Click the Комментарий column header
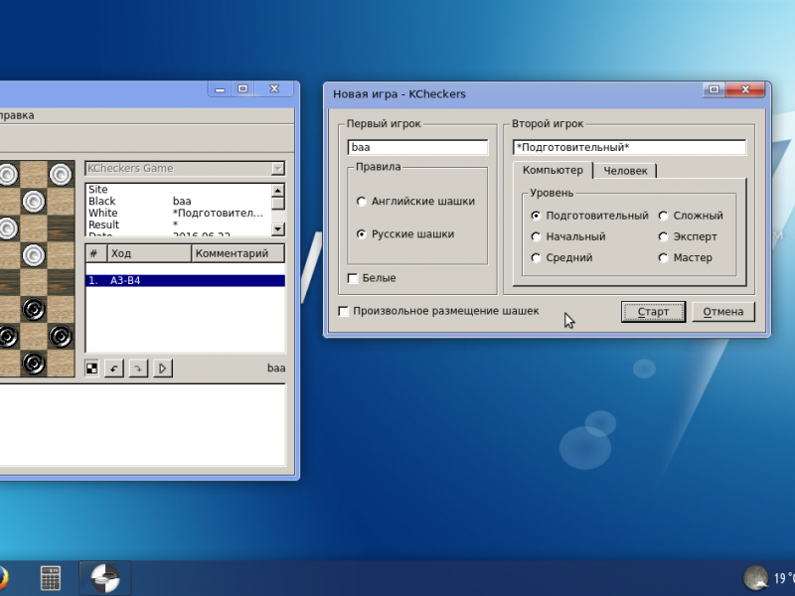 (x=238, y=253)
